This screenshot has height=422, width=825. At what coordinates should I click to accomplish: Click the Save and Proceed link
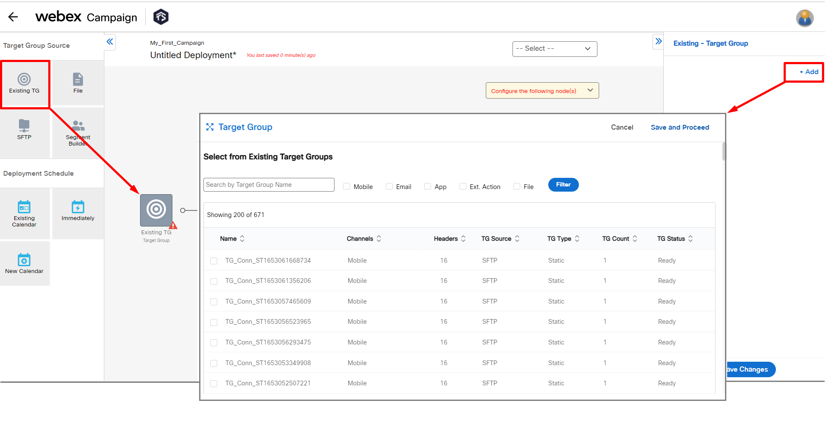click(680, 127)
